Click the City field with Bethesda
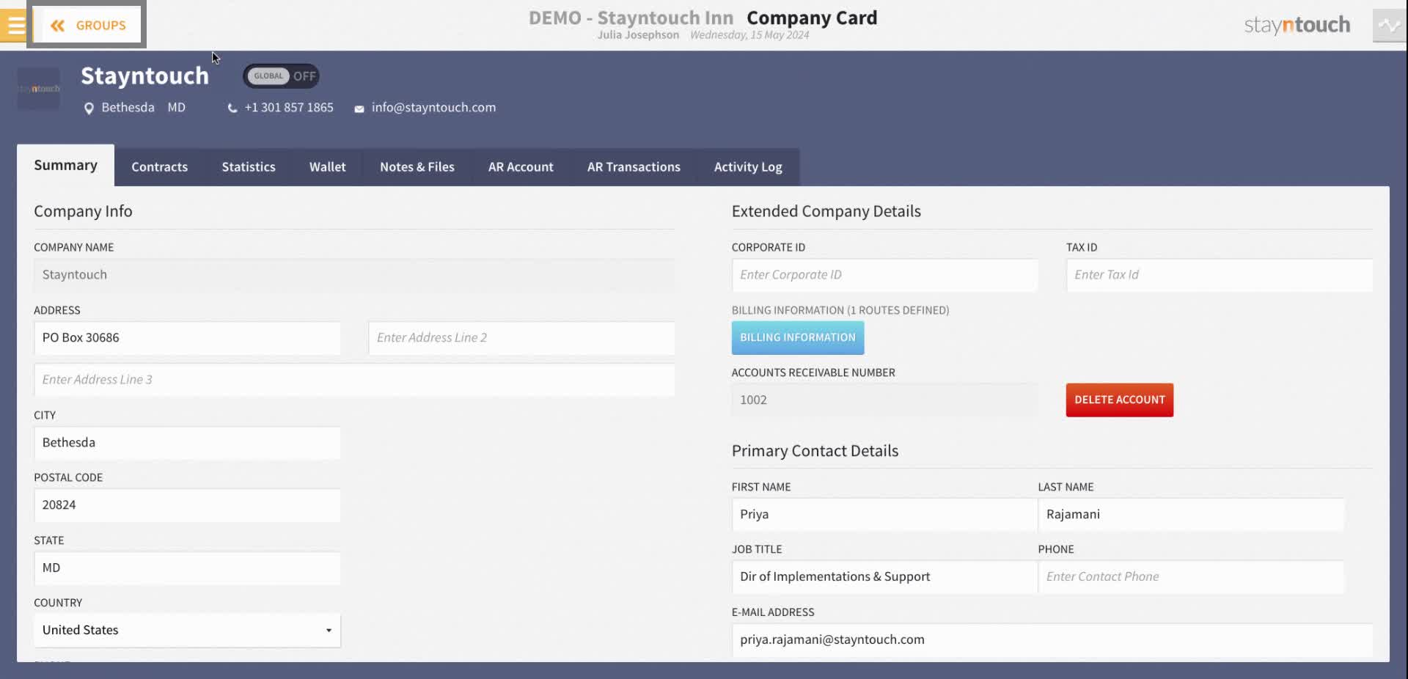Image resolution: width=1408 pixels, height=679 pixels. tap(187, 443)
